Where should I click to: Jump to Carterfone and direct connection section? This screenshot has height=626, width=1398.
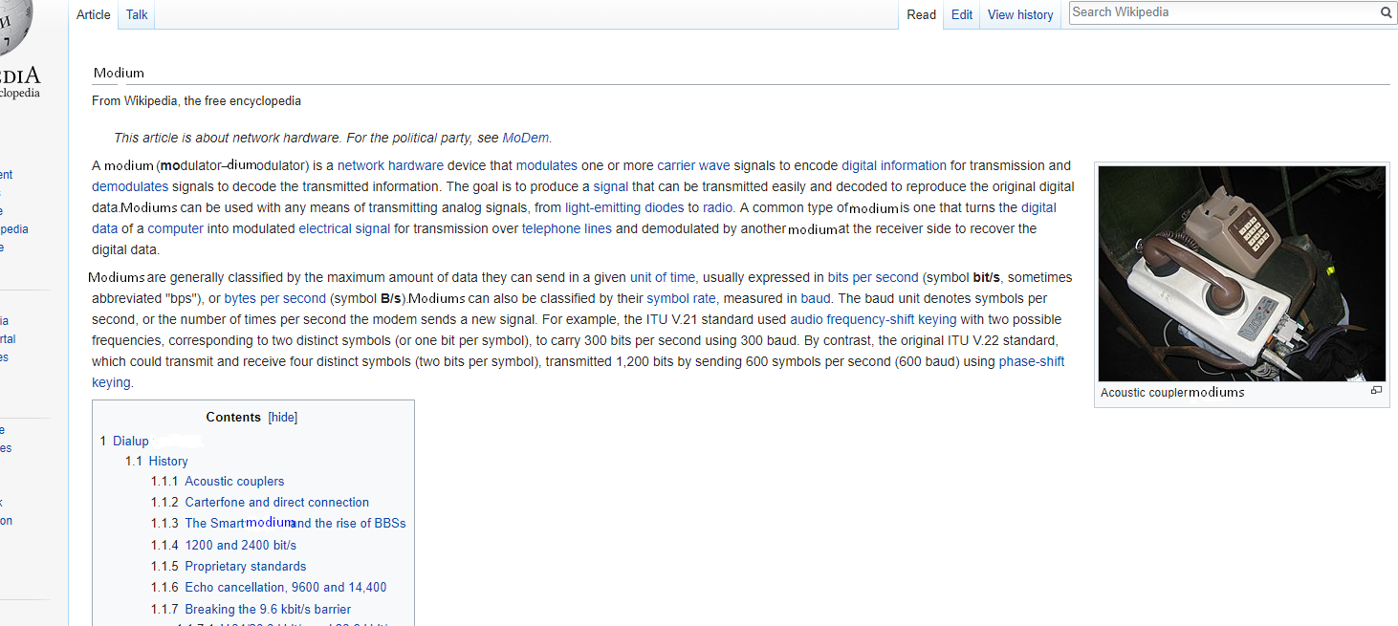[276, 502]
